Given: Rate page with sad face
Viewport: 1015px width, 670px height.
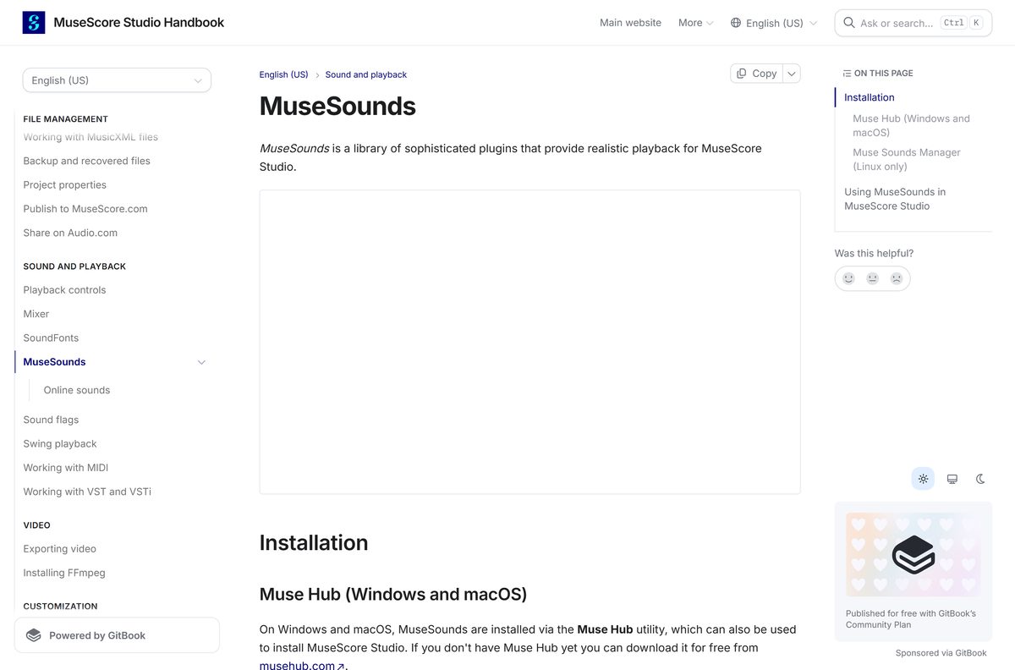Looking at the screenshot, I should click(x=897, y=278).
